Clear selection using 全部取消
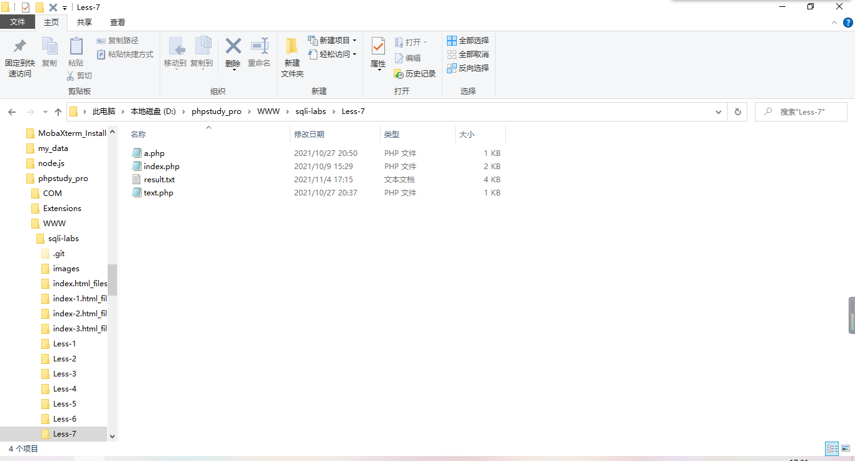 coord(468,53)
